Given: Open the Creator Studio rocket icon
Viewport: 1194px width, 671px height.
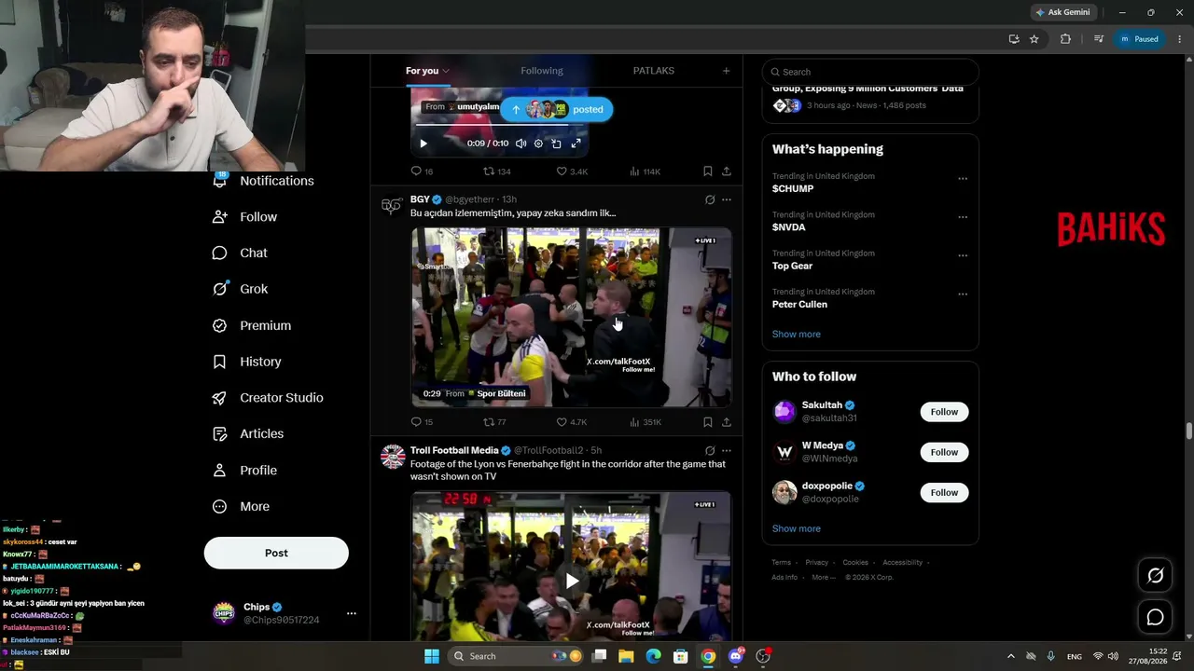Looking at the screenshot, I should click(x=220, y=398).
